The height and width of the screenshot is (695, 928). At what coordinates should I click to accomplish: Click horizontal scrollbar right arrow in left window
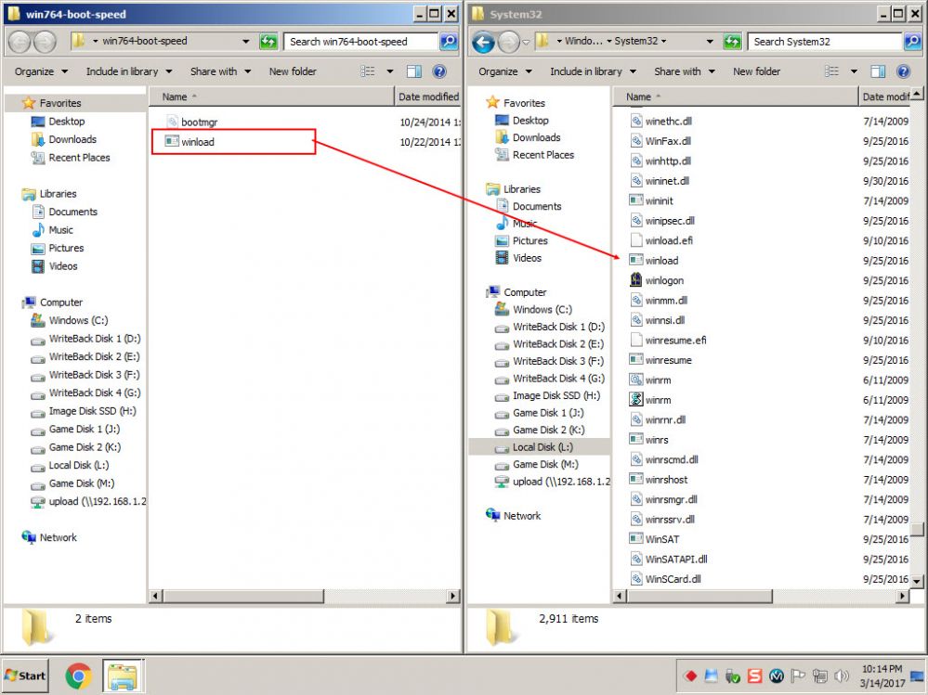tap(453, 596)
